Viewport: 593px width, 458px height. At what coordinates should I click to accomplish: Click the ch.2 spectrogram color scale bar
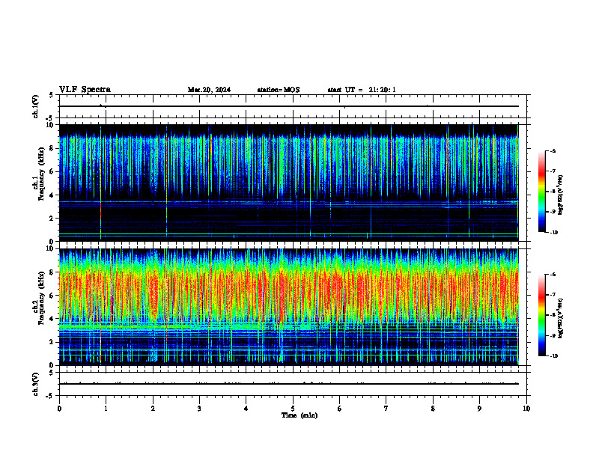(x=542, y=315)
